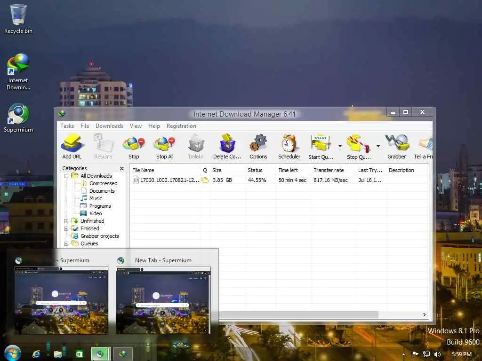Expand the Finished category
482x361 pixels.
(x=66, y=229)
